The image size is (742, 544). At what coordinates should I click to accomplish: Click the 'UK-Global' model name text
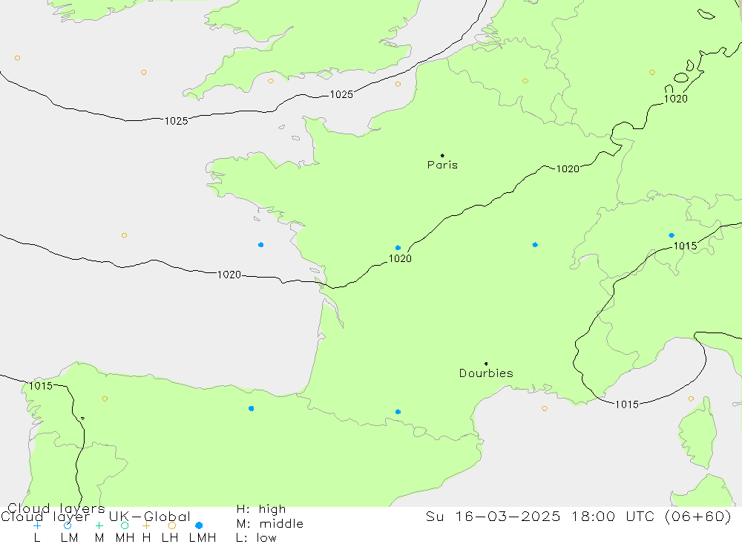pos(150,517)
